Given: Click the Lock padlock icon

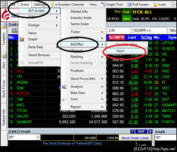Looking at the screenshot, I should click(x=155, y=5).
